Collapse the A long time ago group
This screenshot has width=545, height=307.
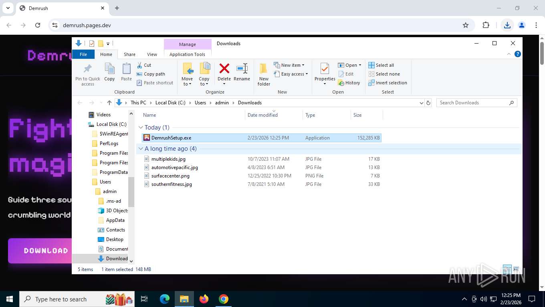pos(141,149)
